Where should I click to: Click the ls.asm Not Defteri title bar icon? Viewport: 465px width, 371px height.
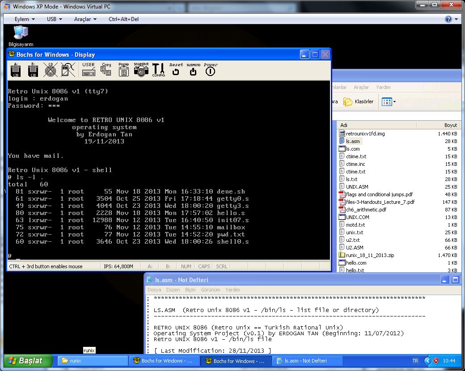149,280
